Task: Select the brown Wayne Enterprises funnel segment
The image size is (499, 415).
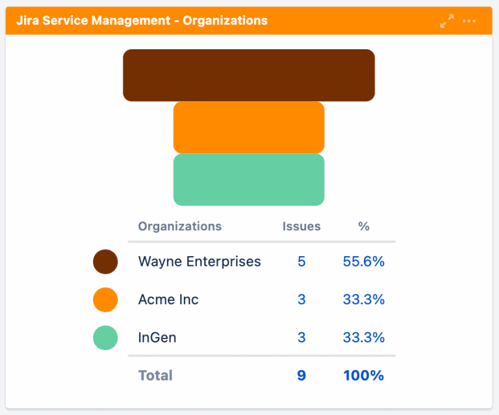Action: pos(249,75)
